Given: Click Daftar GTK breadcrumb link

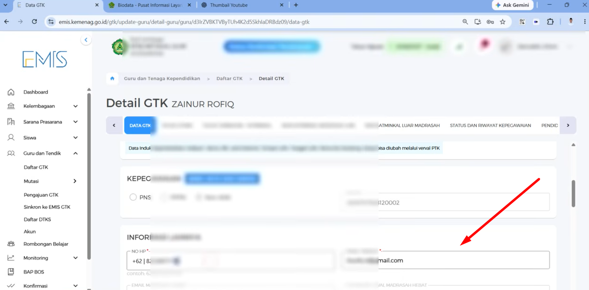Looking at the screenshot, I should (230, 79).
